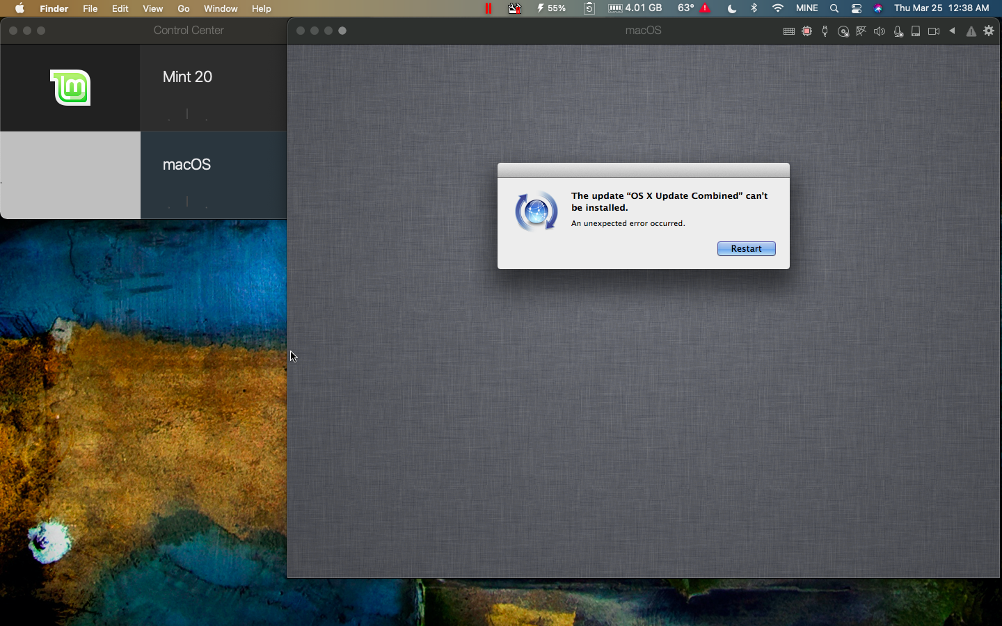This screenshot has width=1002, height=626.
Task: Click the CD/DVD disc icon in VM toolbar
Action: tap(843, 31)
